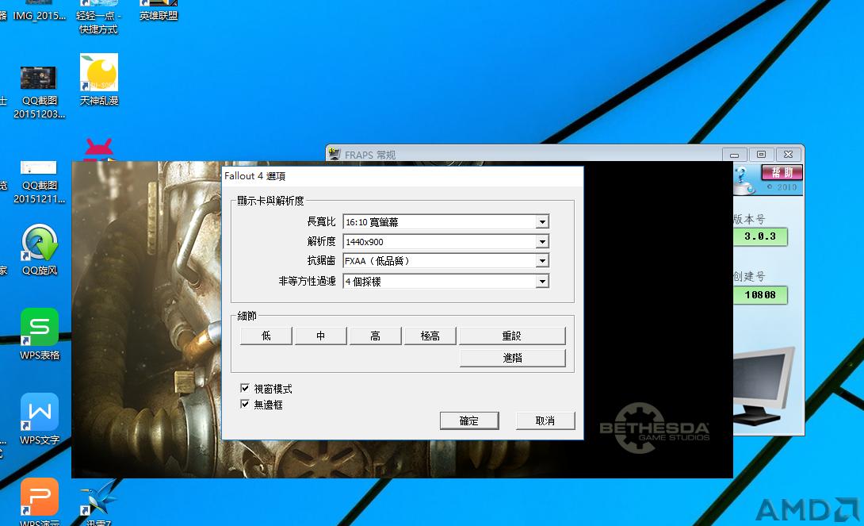Confirm with the 確定 button

coord(469,420)
